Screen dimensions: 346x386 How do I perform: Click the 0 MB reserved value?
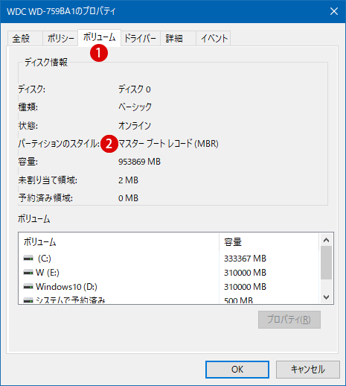(128, 198)
